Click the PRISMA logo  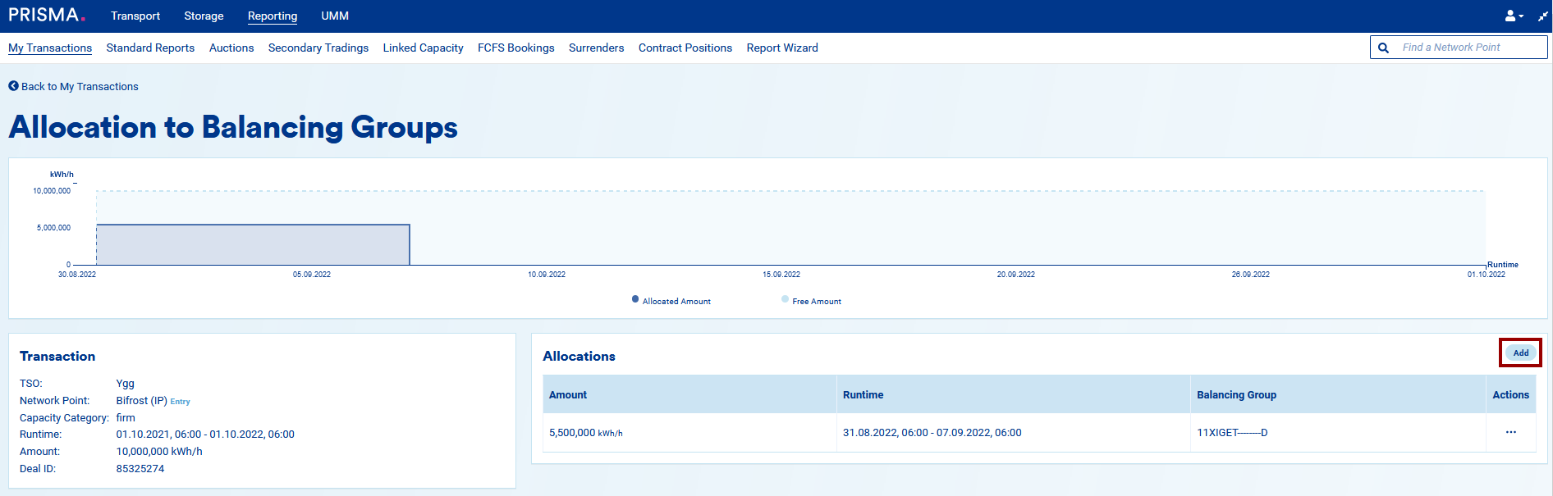pos(46,16)
